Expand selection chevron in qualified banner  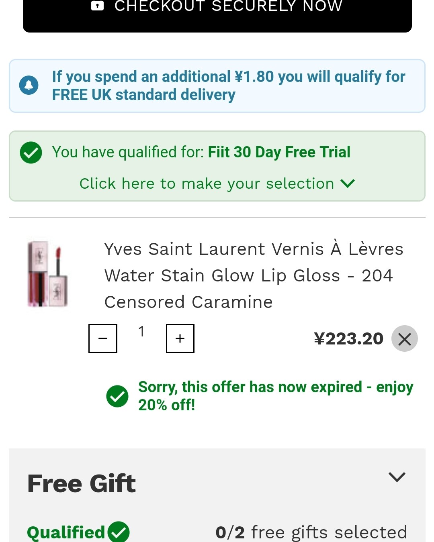(x=348, y=183)
